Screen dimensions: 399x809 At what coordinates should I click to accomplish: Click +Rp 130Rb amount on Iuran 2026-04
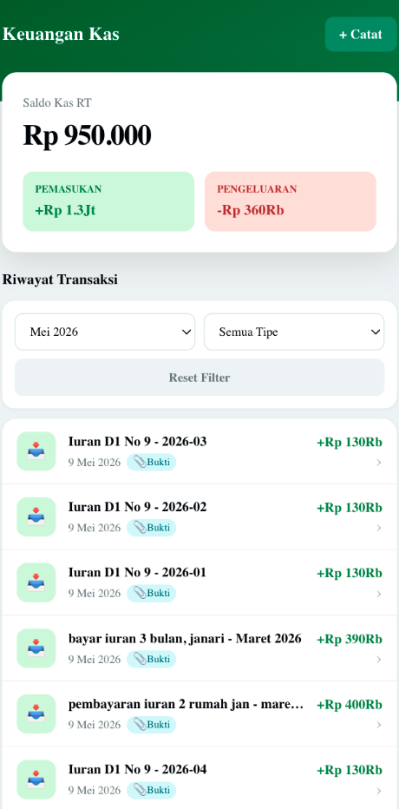349,771
